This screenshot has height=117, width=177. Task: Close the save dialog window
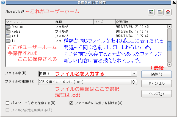174,2
